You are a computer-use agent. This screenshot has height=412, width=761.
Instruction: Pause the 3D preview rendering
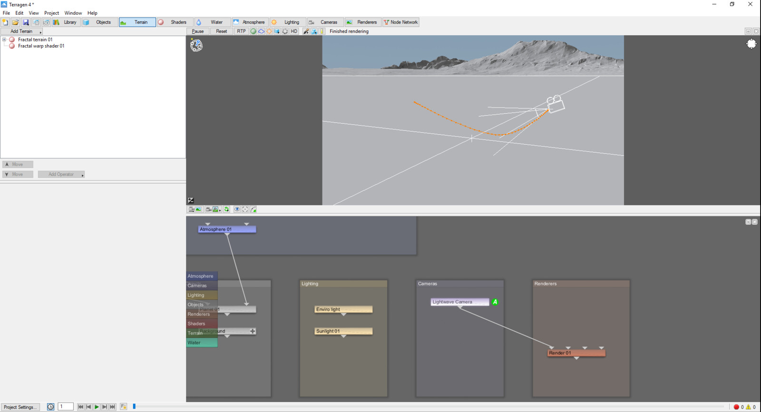[x=198, y=31]
